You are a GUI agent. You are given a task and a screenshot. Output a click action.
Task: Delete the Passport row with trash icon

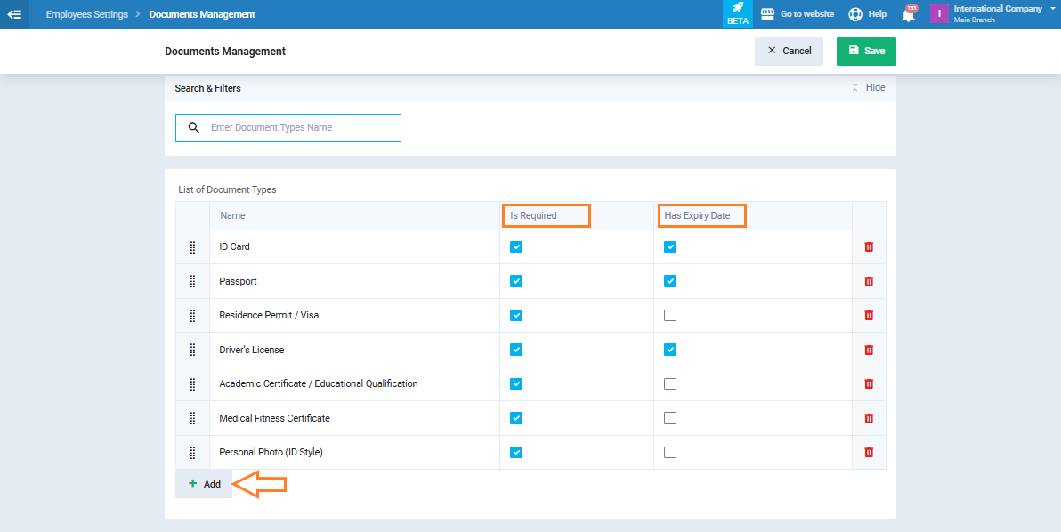pyautogui.click(x=869, y=281)
